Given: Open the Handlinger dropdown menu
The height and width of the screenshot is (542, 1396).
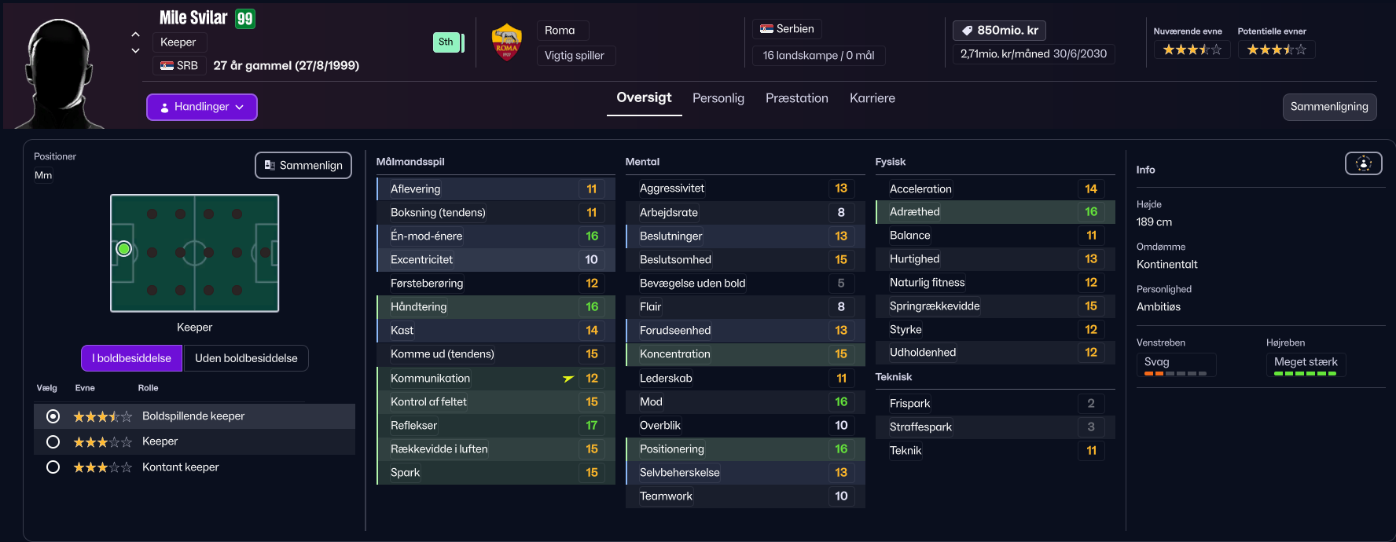Looking at the screenshot, I should [x=202, y=107].
